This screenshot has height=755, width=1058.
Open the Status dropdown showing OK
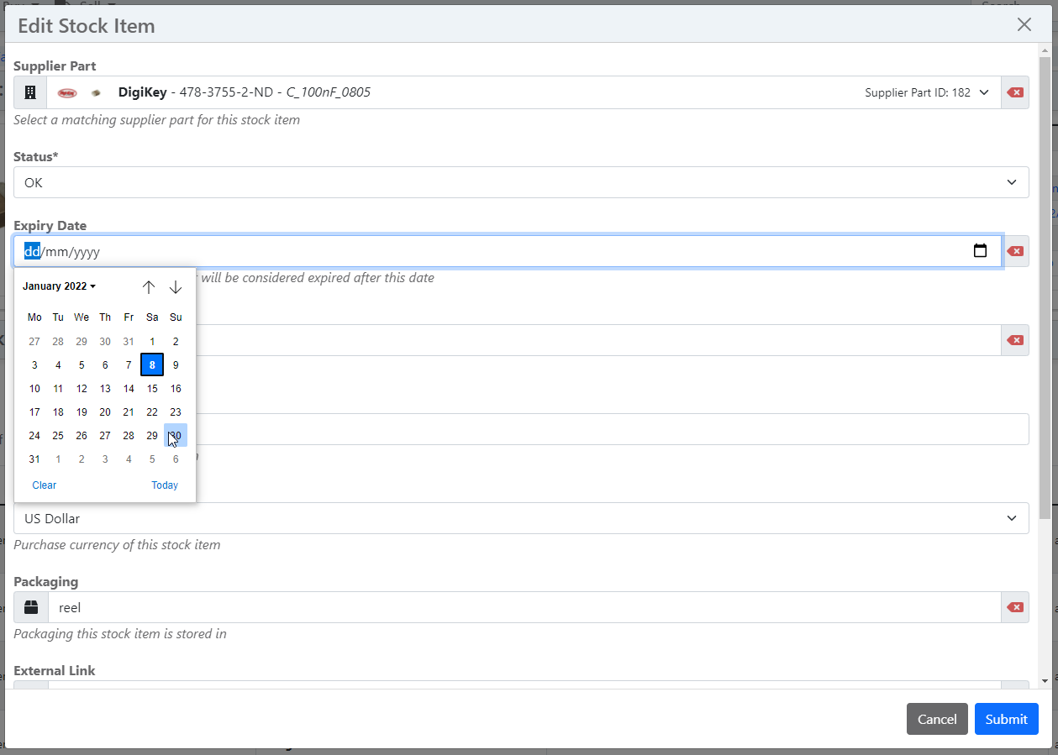tap(521, 182)
